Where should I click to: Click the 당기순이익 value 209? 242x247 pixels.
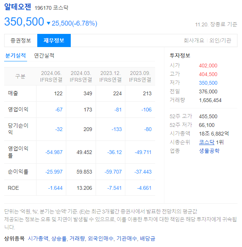pos(88,129)
